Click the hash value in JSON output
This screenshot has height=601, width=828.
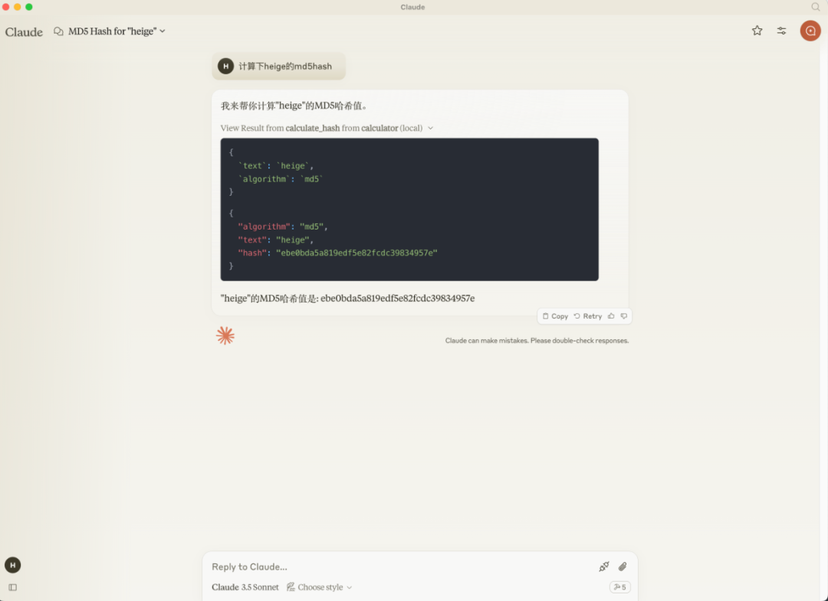[x=356, y=253]
